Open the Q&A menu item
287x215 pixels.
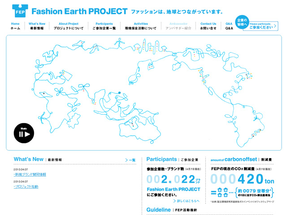[x=229, y=26]
